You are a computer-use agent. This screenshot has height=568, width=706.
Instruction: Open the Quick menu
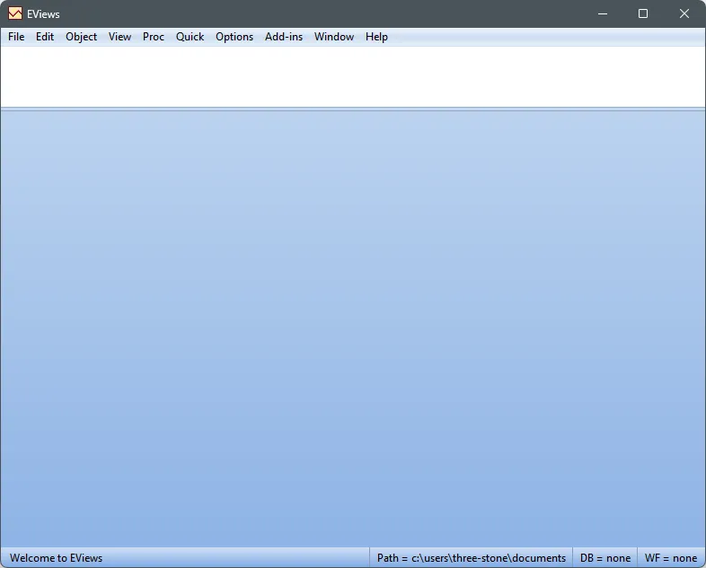[190, 37]
